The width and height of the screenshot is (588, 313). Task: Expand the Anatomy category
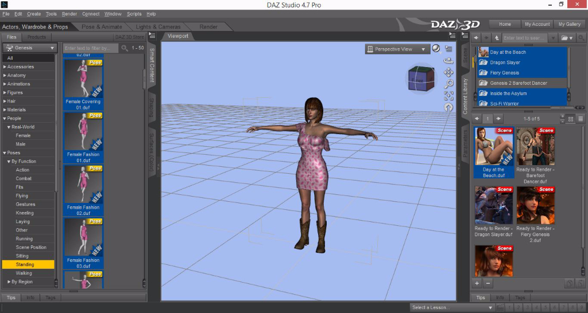coord(5,75)
